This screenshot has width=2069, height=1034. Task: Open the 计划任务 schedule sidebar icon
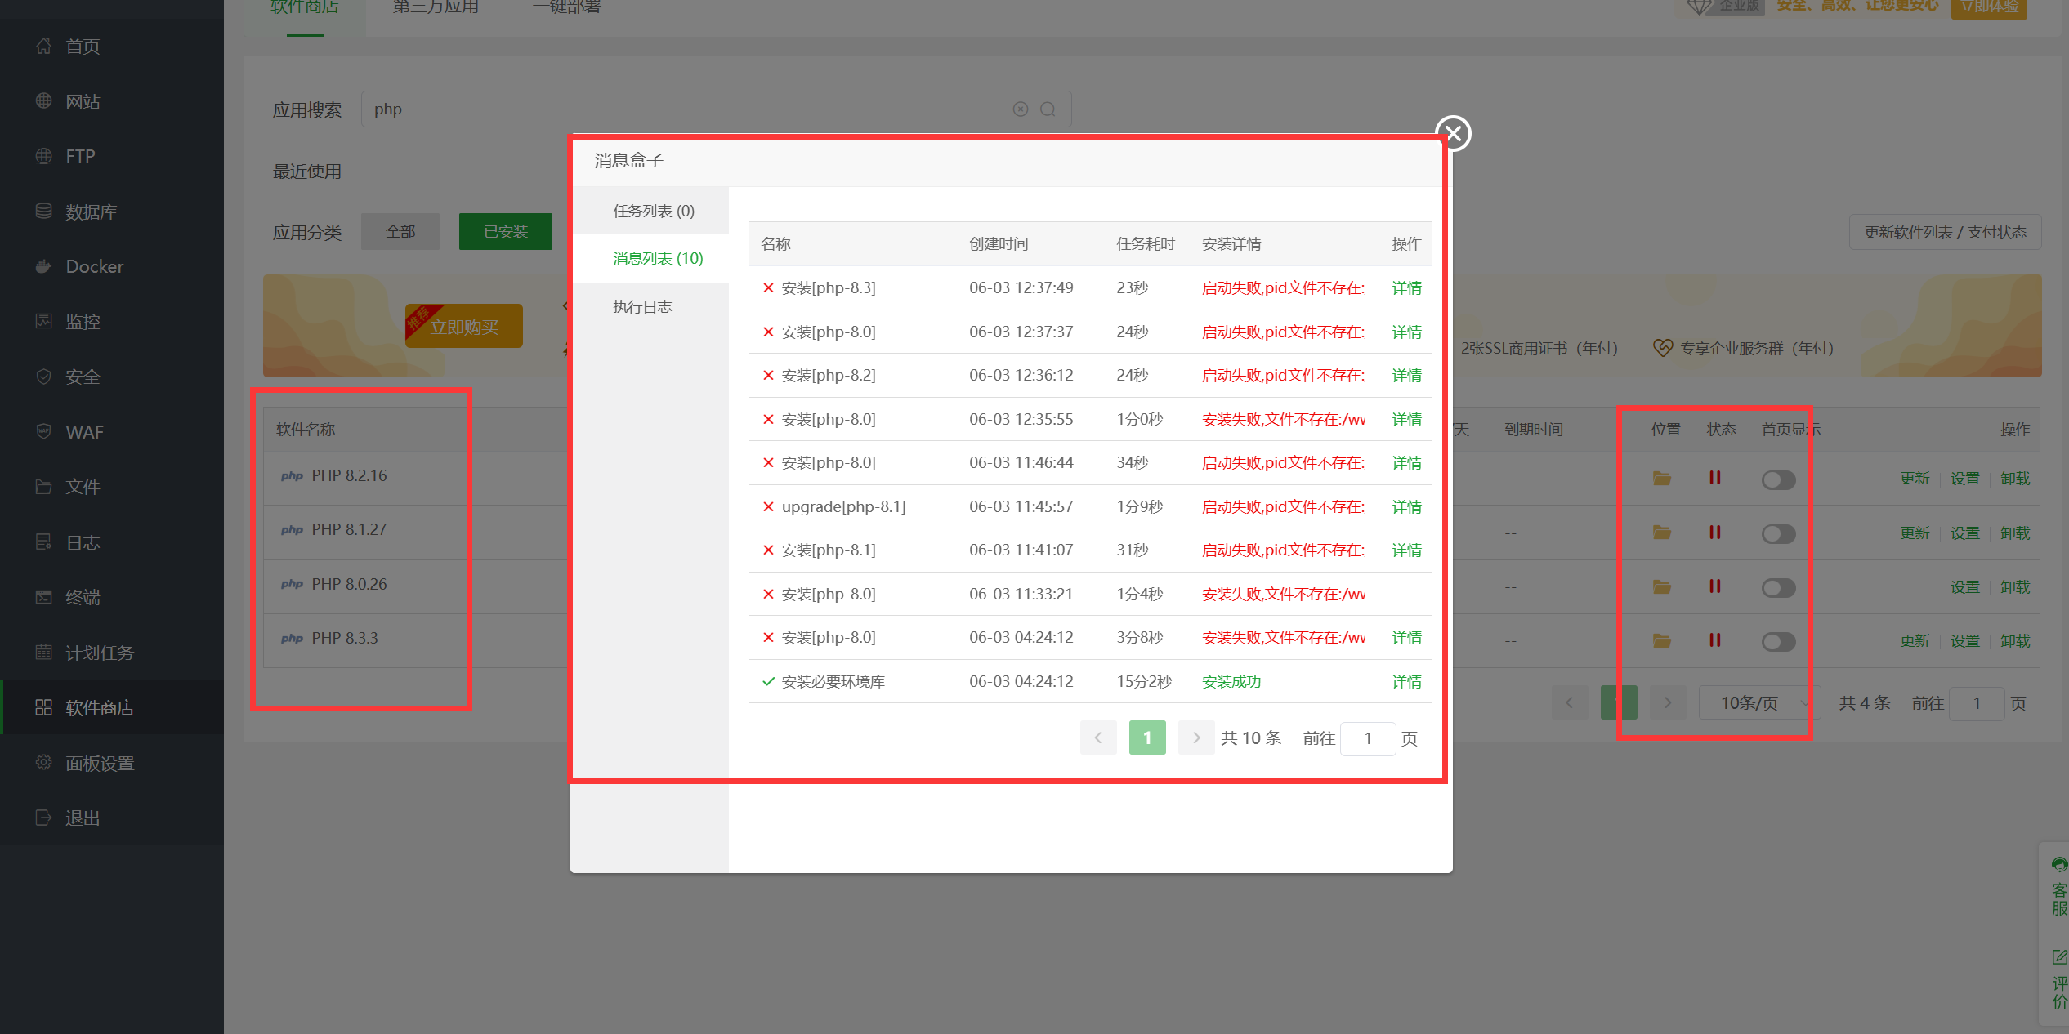[x=44, y=653]
